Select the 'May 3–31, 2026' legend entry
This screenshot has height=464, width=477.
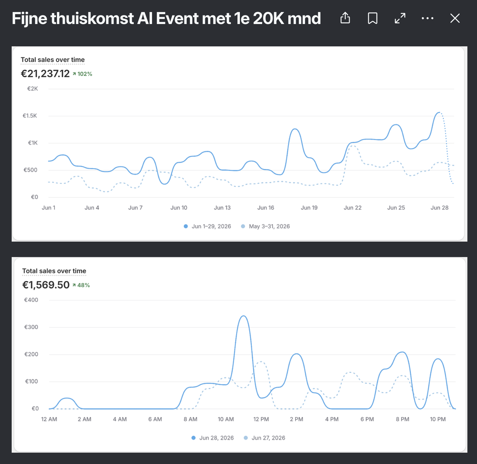tap(266, 227)
